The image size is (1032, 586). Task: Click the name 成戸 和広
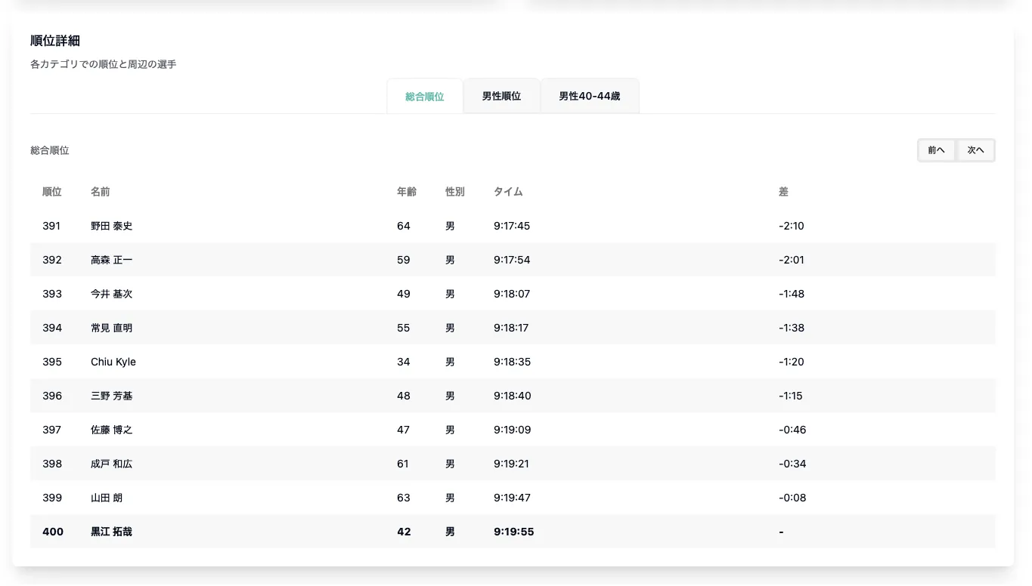pyautogui.click(x=112, y=464)
